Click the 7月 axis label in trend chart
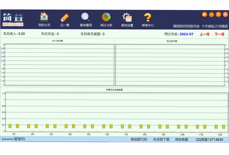Viewport: 229px width, 155px height. coord(126,134)
